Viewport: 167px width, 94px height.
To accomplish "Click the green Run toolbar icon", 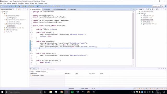I will (x=15, y=6).
